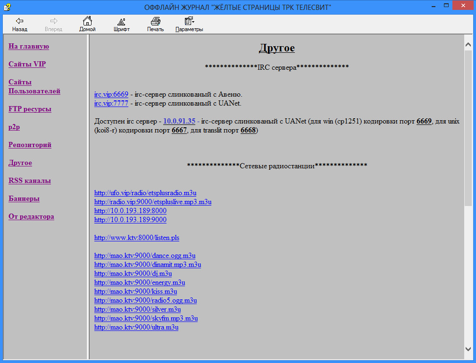The width and height of the screenshot is (476, 363).
Task: Select the p2p sidebar link
Action: tap(14, 127)
